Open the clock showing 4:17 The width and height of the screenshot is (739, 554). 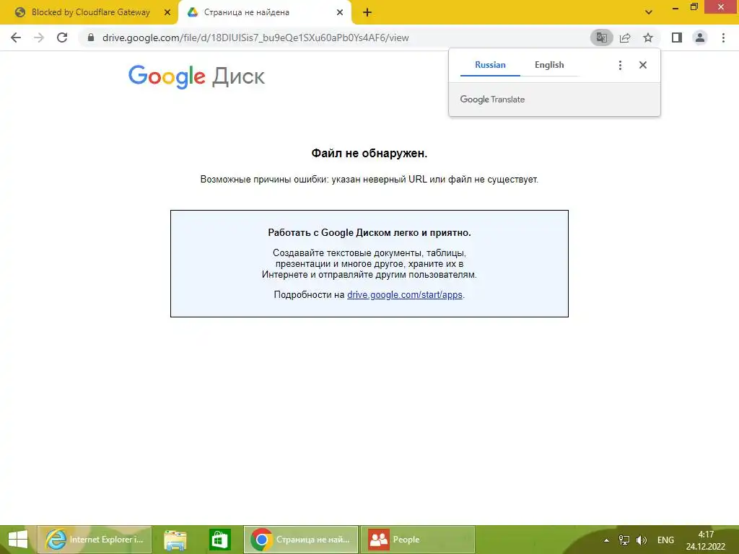(x=706, y=540)
